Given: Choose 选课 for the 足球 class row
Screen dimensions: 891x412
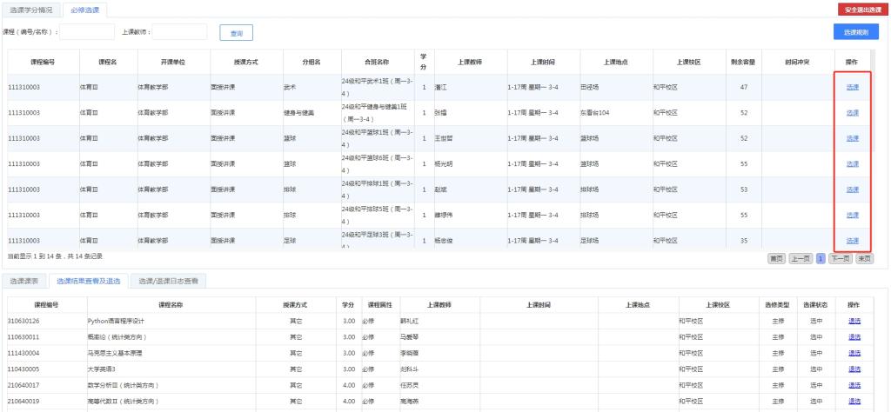Looking at the screenshot, I should (x=852, y=240).
